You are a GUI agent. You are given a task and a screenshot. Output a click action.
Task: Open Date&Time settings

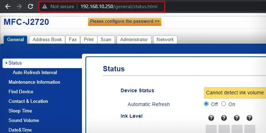tap(20, 130)
